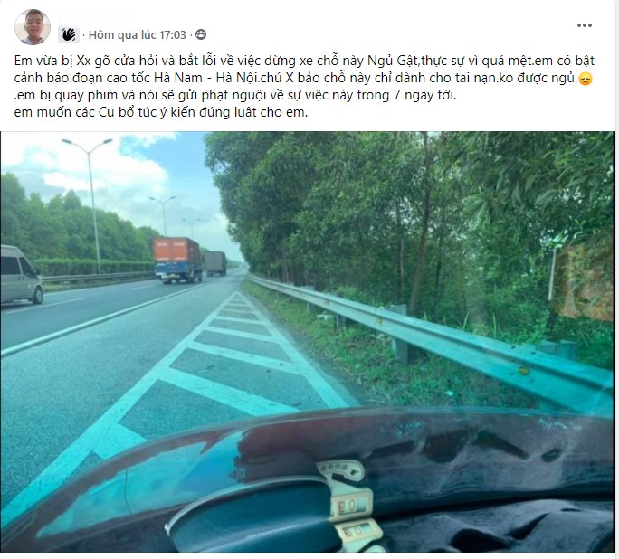This screenshot has width=619, height=559.
Task: Click the grey truck ahead of container truck
Action: tap(214, 263)
